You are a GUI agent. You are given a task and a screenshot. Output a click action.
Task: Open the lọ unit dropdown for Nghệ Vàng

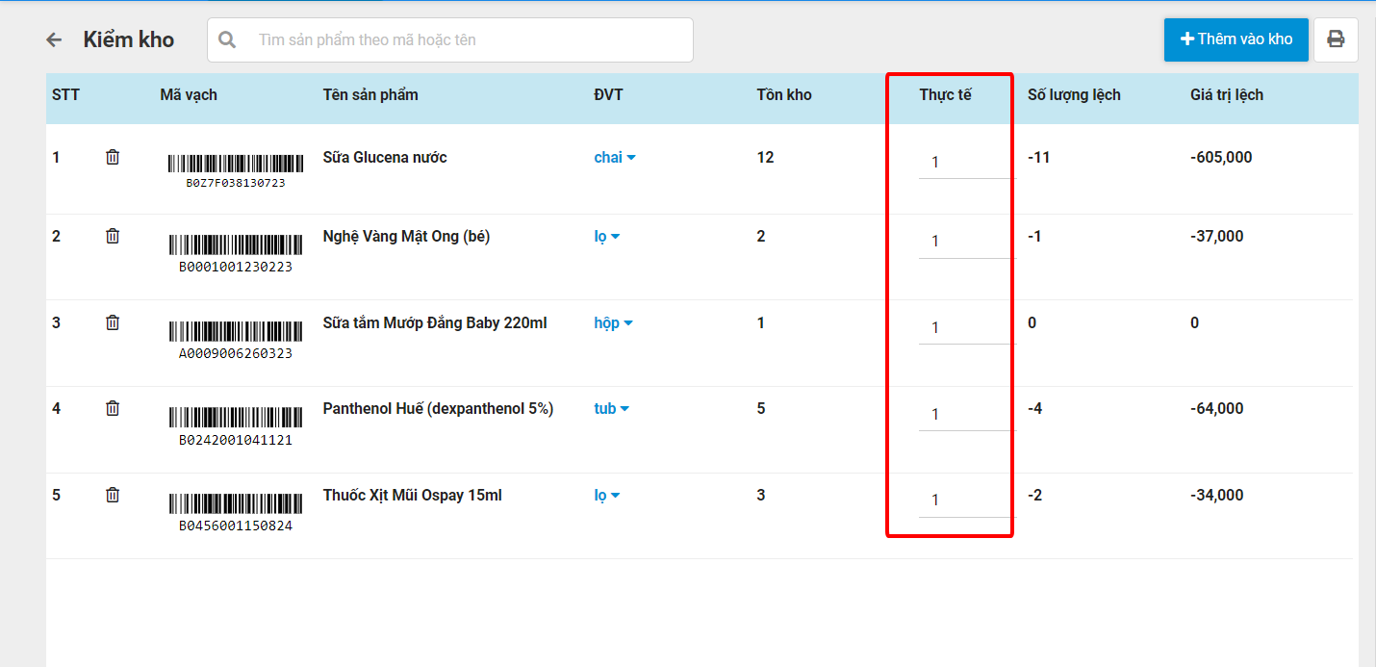(607, 237)
